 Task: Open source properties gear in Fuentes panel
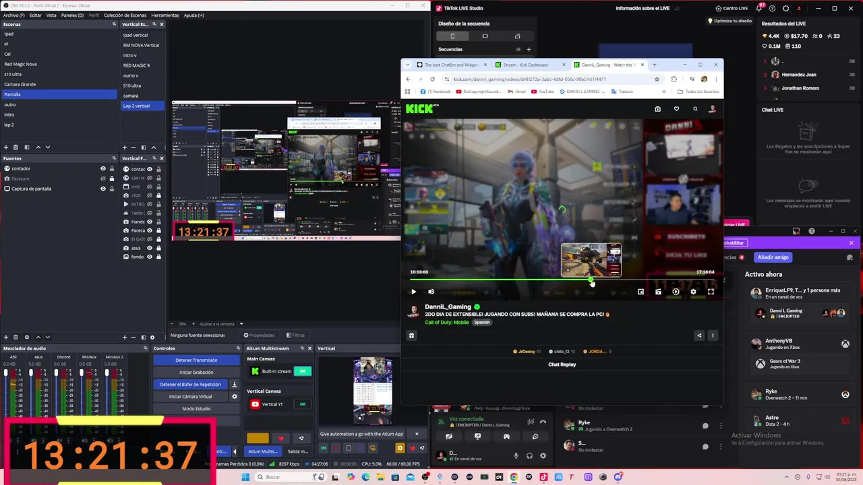(27, 337)
